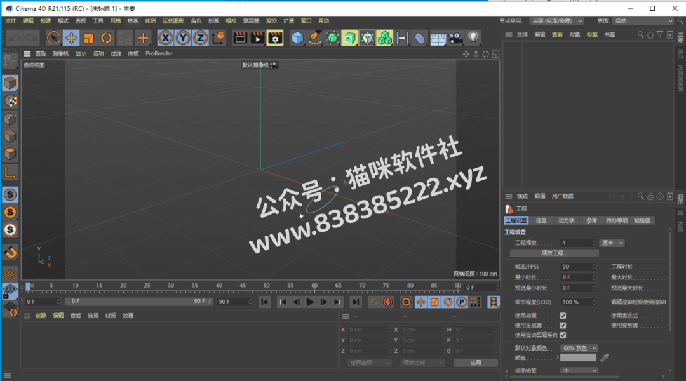Viewport: 686px width, 381px height.
Task: Click the subdivision surface generator icon
Action: [332, 38]
